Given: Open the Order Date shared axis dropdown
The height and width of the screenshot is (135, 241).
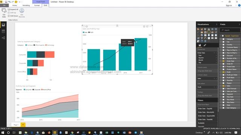Looking at the screenshot, I should pyautogui.click(x=214, y=53).
